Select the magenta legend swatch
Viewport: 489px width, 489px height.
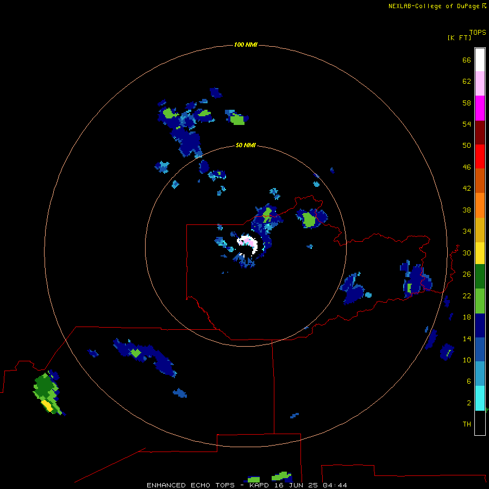[480, 108]
